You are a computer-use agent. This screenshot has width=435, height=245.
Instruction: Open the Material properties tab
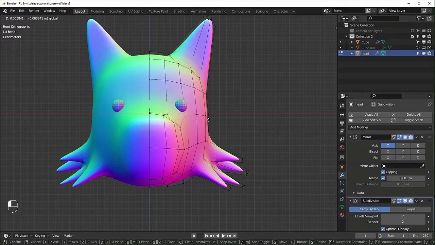[x=342, y=215]
